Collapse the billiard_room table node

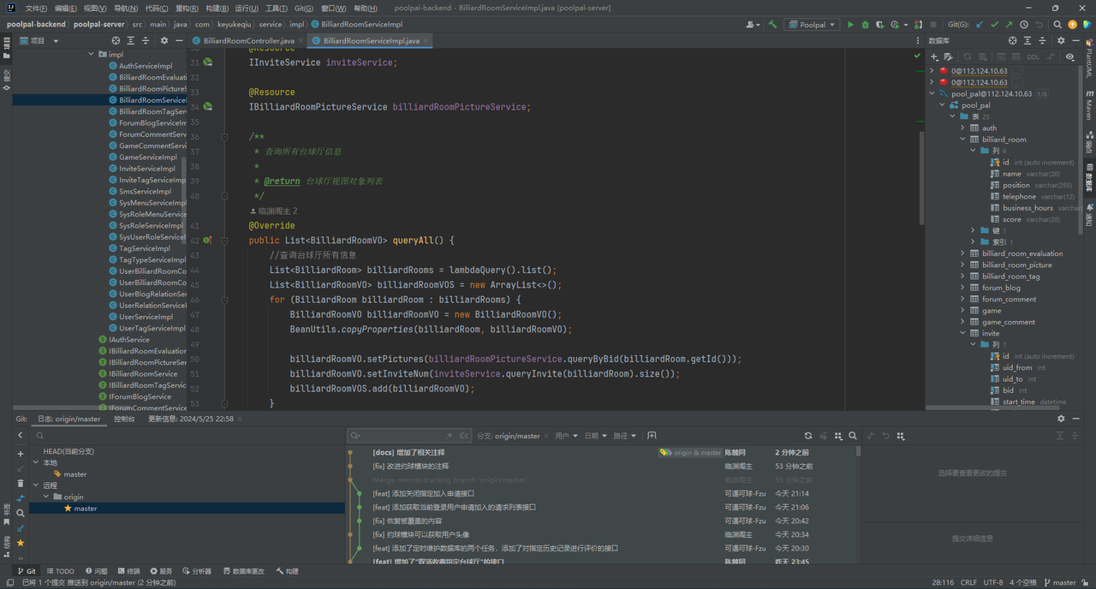962,140
